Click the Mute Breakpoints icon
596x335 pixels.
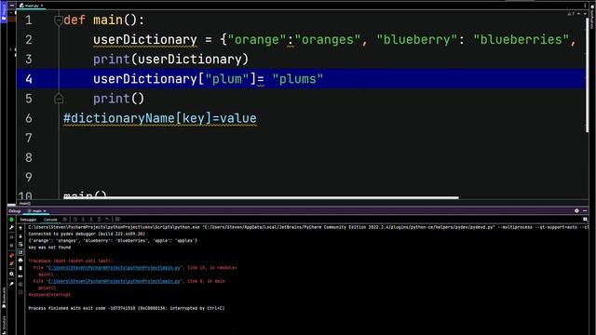coord(11,263)
